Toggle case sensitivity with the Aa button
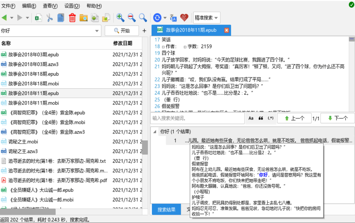Image resolution: width=355 pixels, height=223 pixels. [x=251, y=118]
